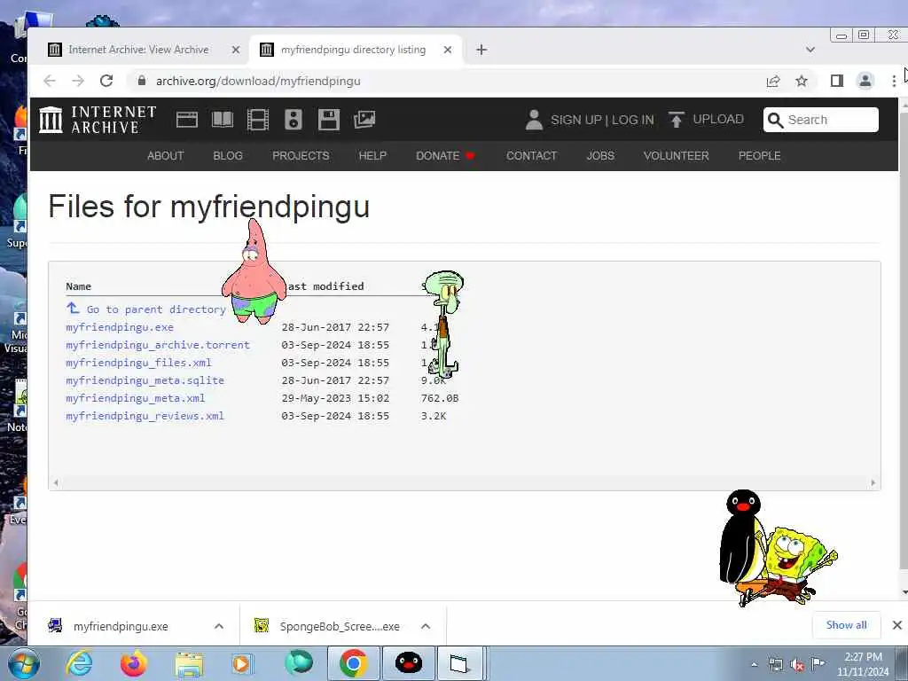Click the share page icon in the address bar
Screen dimensions: 908x681
point(773,81)
